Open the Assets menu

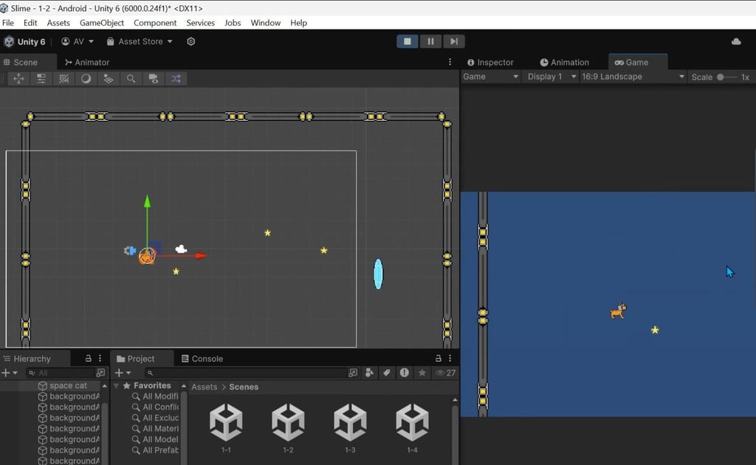(x=58, y=23)
